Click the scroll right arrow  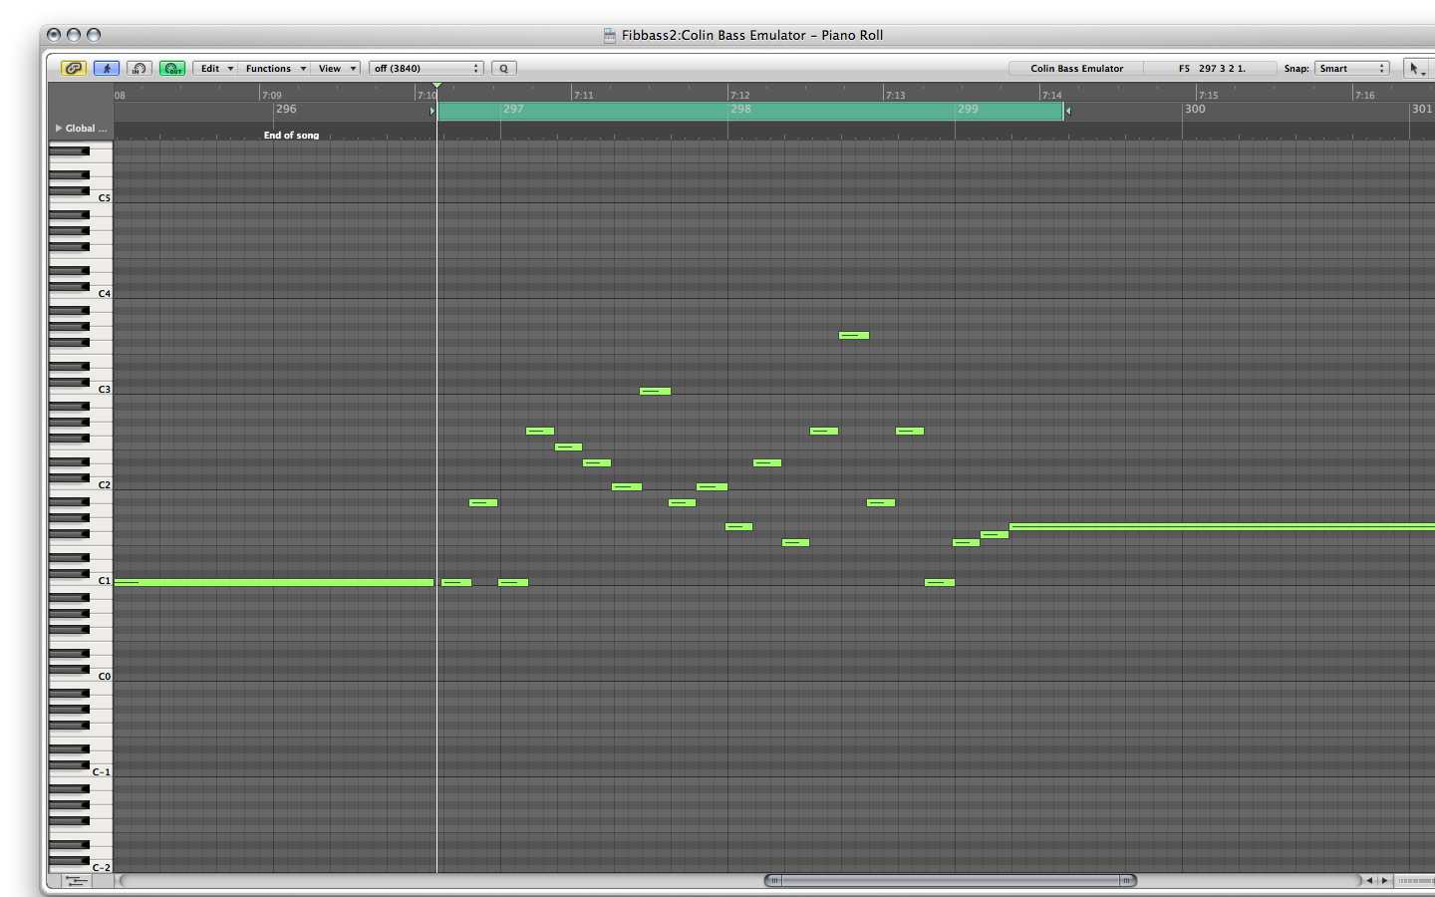pyautogui.click(x=1384, y=881)
